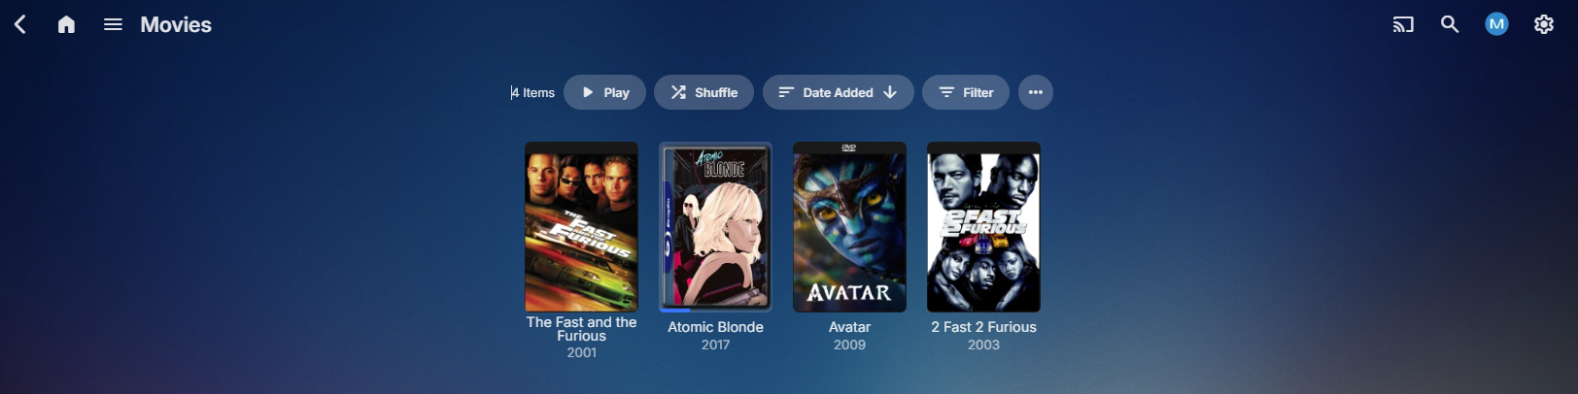
Task: Open the user profile avatar M
Action: pyautogui.click(x=1496, y=24)
